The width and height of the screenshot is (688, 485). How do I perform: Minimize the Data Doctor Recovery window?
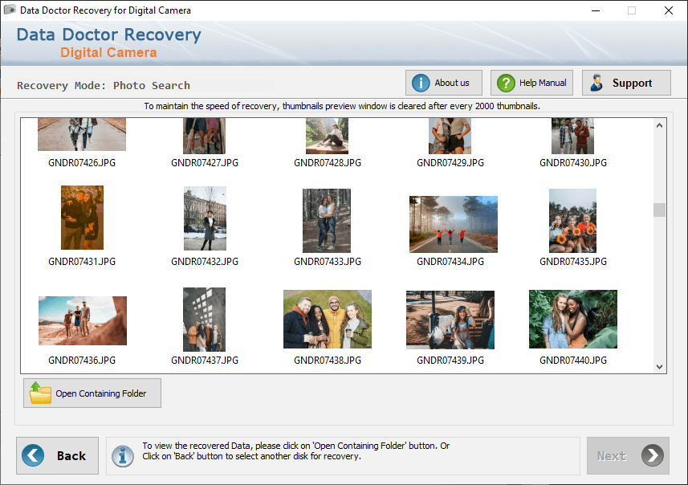point(596,10)
